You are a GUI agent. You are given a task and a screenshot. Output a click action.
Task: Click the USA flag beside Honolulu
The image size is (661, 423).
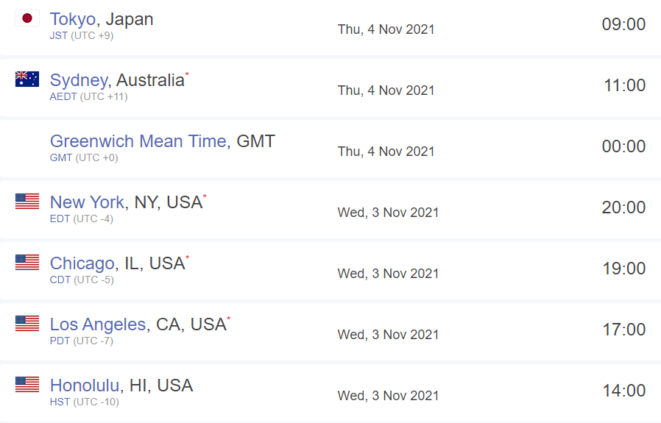27,385
